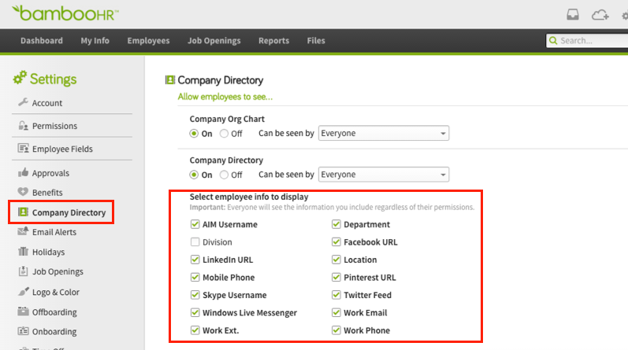Click the Benefits heart icon
The image size is (628, 350).
(23, 193)
